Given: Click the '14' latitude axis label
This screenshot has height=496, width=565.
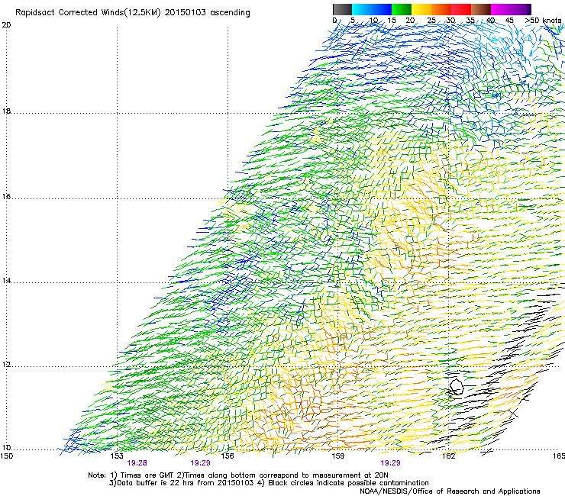Looking at the screenshot, I should point(6,280).
